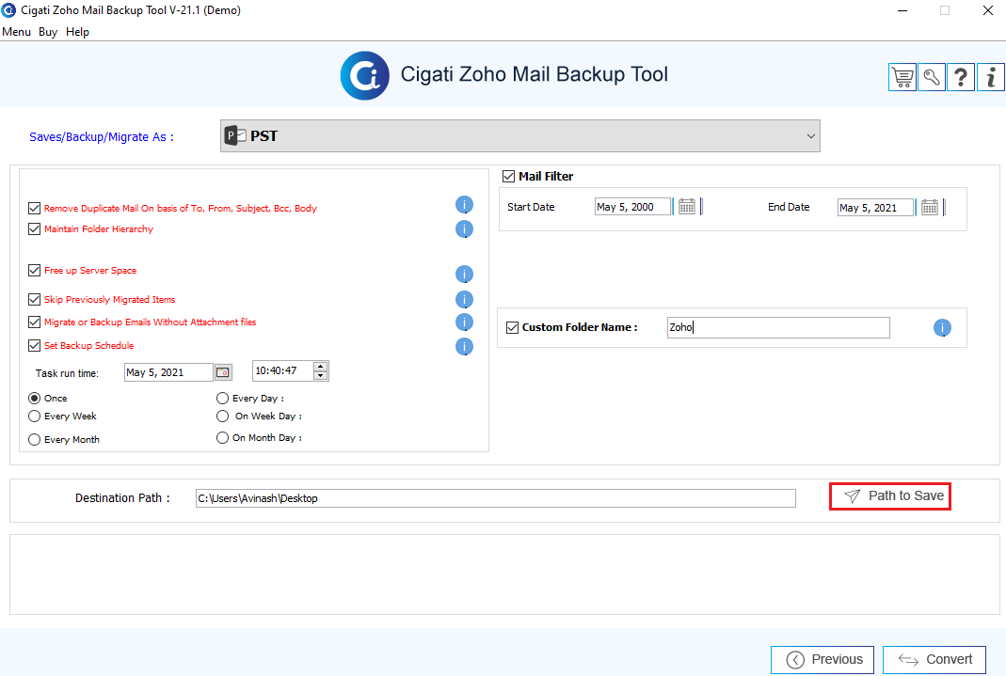
Task: Click the Task run time date field
Action: 168,372
